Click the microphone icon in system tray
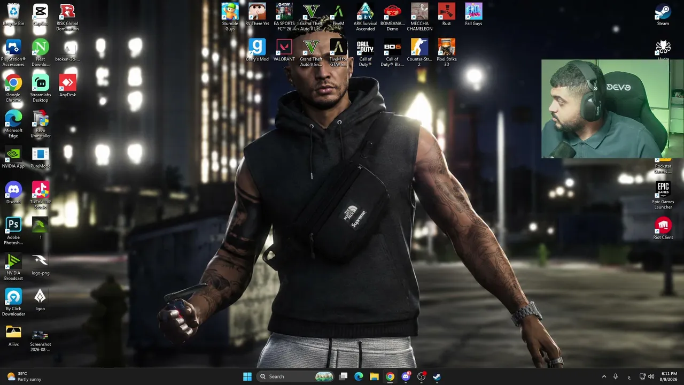 click(616, 376)
